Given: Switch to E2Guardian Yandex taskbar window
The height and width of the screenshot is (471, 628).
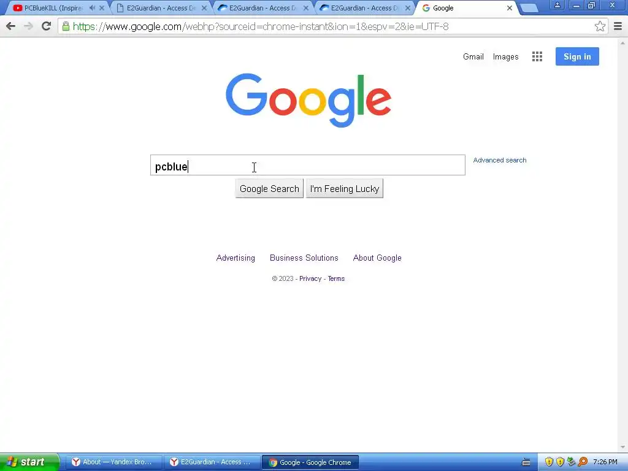Looking at the screenshot, I should [212, 462].
